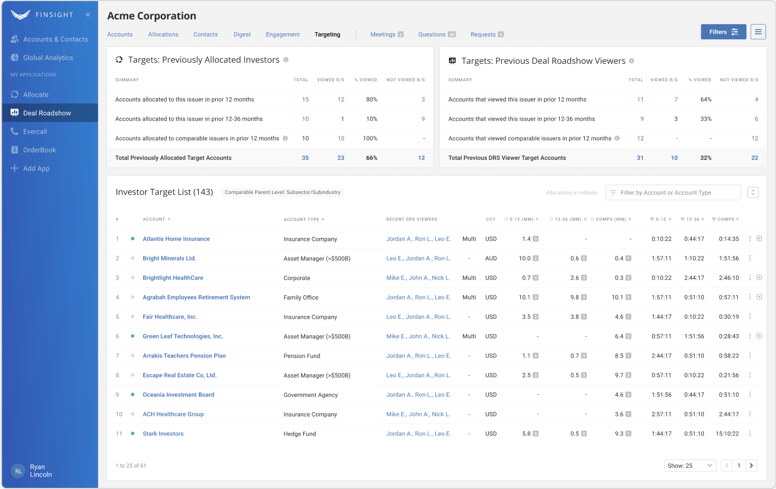Click info icon on comparable issuers allocated row
The image size is (776, 489).
tap(285, 138)
